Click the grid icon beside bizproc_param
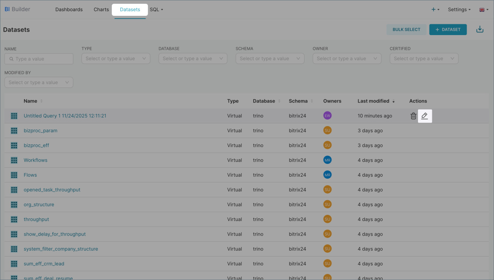This screenshot has height=280, width=494. coord(14,131)
